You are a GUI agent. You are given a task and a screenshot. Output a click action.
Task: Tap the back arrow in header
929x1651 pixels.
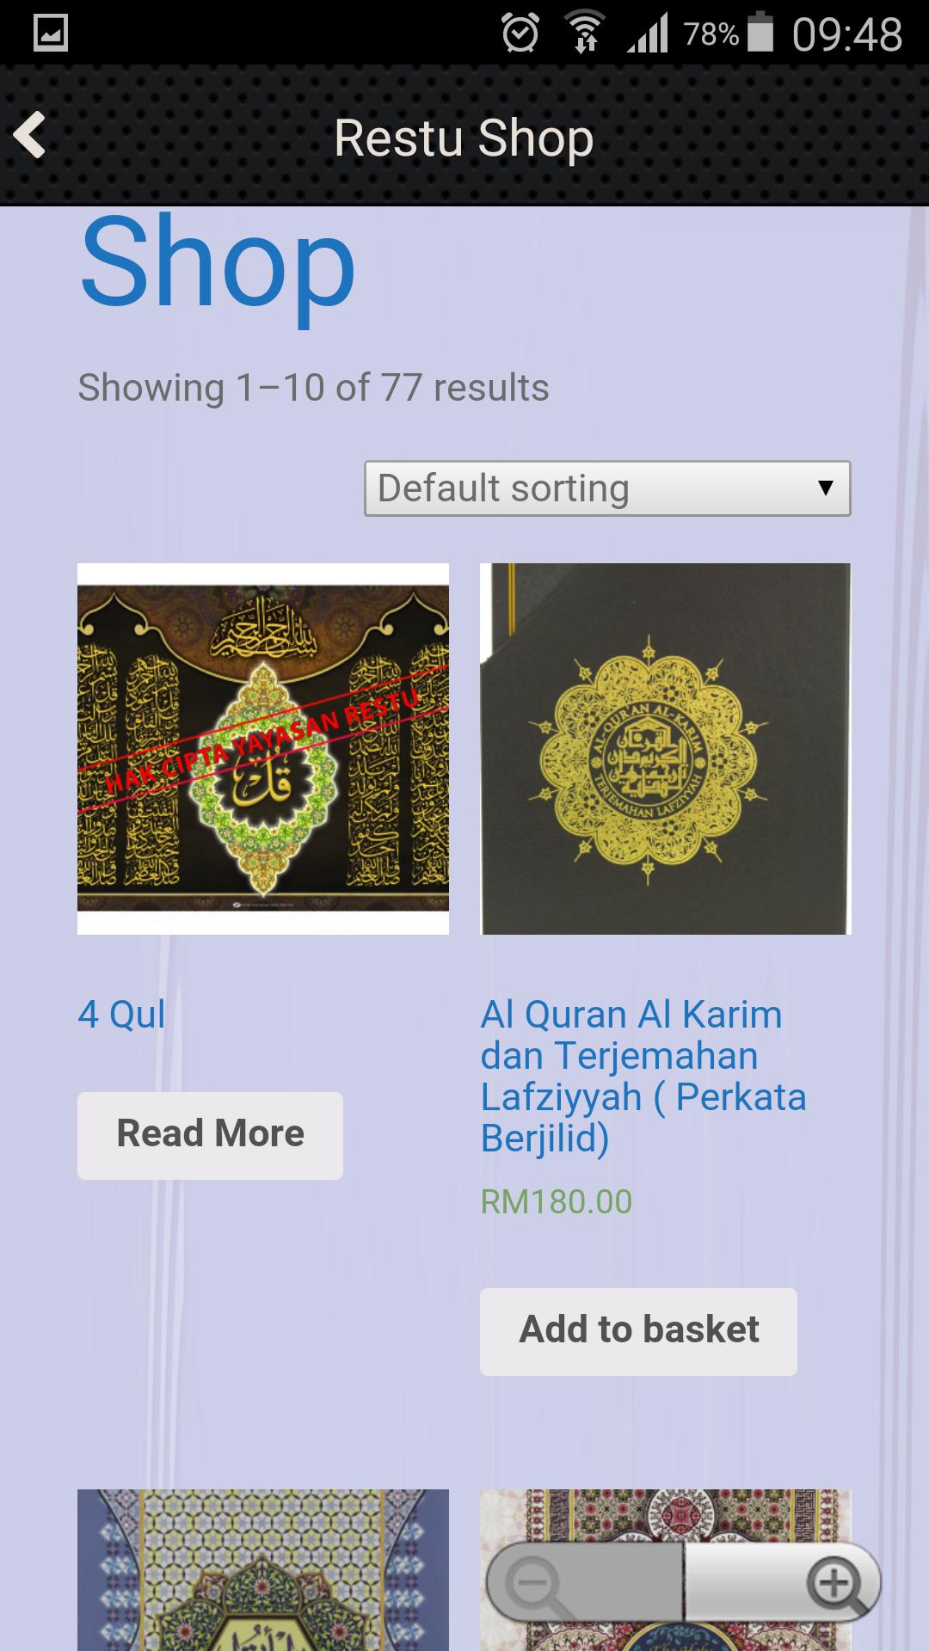click(30, 136)
